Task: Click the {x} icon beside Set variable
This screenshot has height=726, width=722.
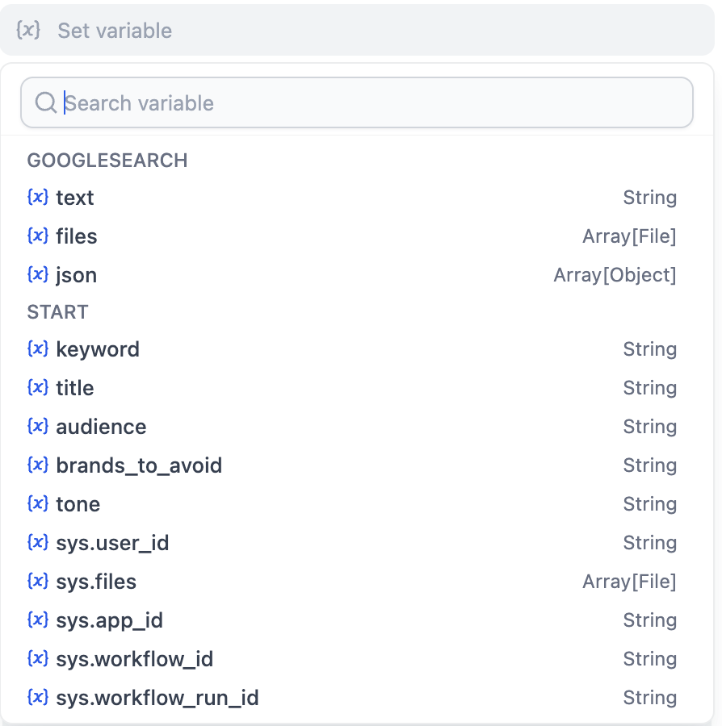Action: click(27, 30)
